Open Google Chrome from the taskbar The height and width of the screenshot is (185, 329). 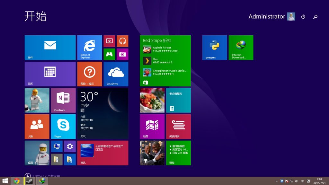17,181
